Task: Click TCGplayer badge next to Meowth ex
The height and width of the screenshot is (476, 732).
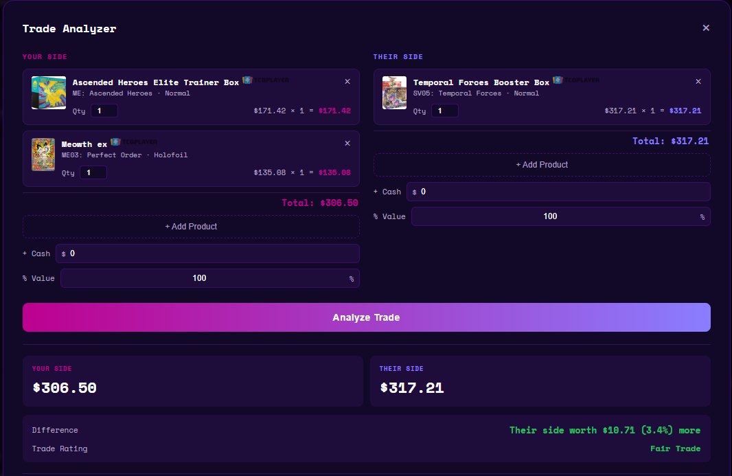Action: click(x=134, y=141)
